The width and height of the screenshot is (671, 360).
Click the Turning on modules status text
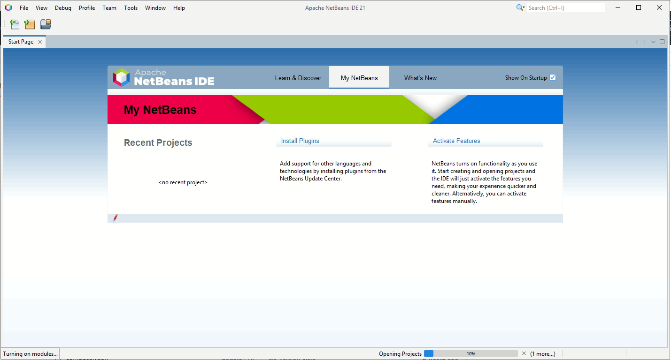coord(31,354)
